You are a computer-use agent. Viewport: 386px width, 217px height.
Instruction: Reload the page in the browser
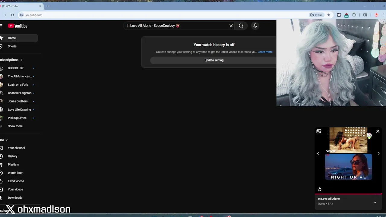12,15
